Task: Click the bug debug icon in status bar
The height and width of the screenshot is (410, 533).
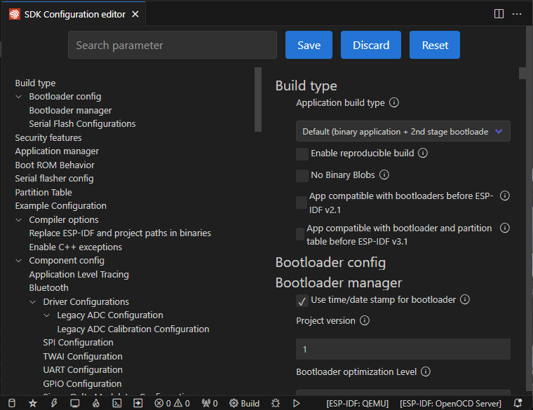Action: pyautogui.click(x=276, y=403)
